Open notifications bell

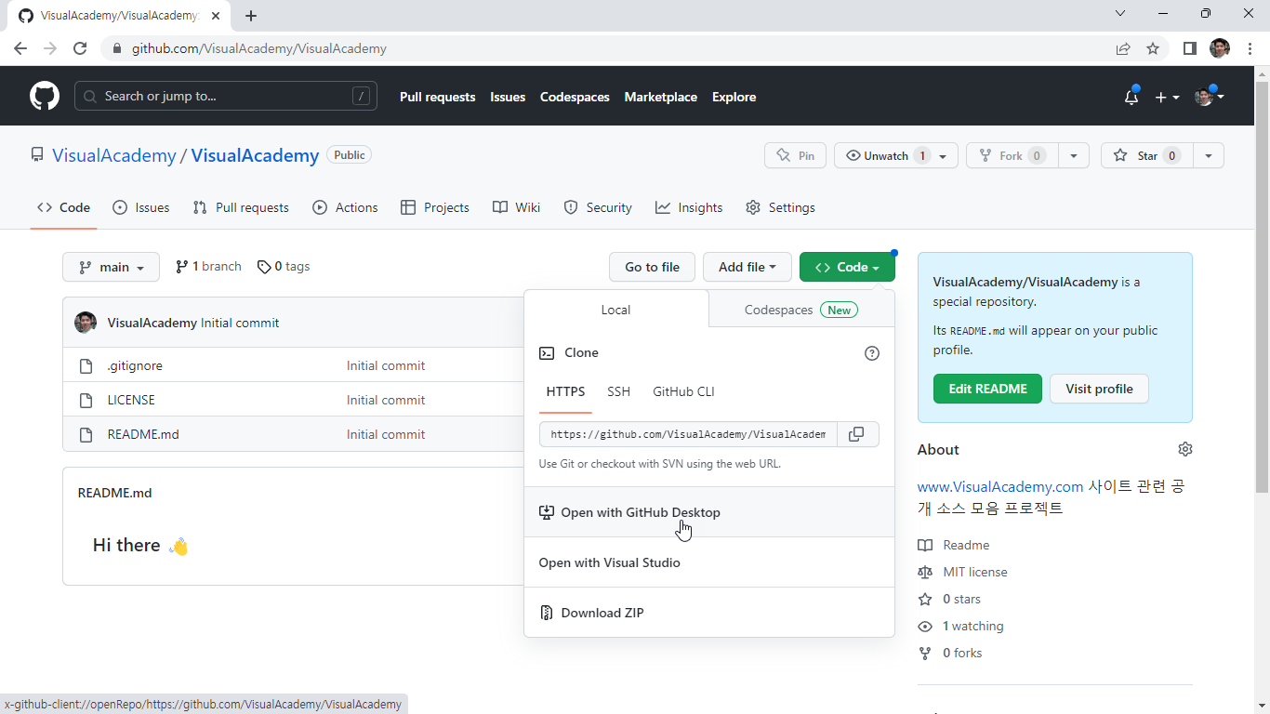click(1131, 97)
